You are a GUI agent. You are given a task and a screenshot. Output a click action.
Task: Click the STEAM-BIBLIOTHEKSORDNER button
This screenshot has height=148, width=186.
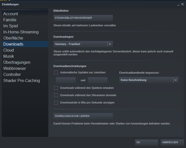pyautogui.click(x=83, y=18)
